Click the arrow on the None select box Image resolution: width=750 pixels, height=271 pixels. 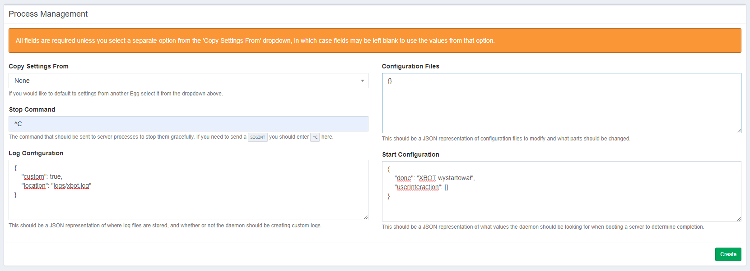tap(362, 81)
